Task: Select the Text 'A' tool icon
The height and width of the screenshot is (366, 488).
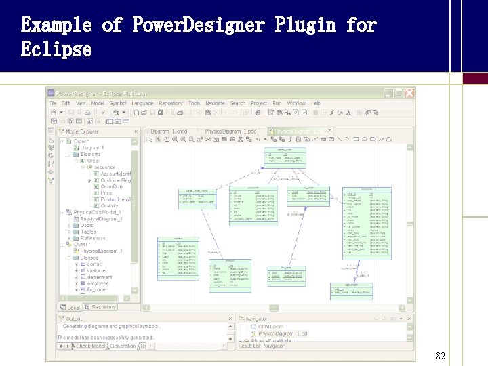Action: point(348,113)
